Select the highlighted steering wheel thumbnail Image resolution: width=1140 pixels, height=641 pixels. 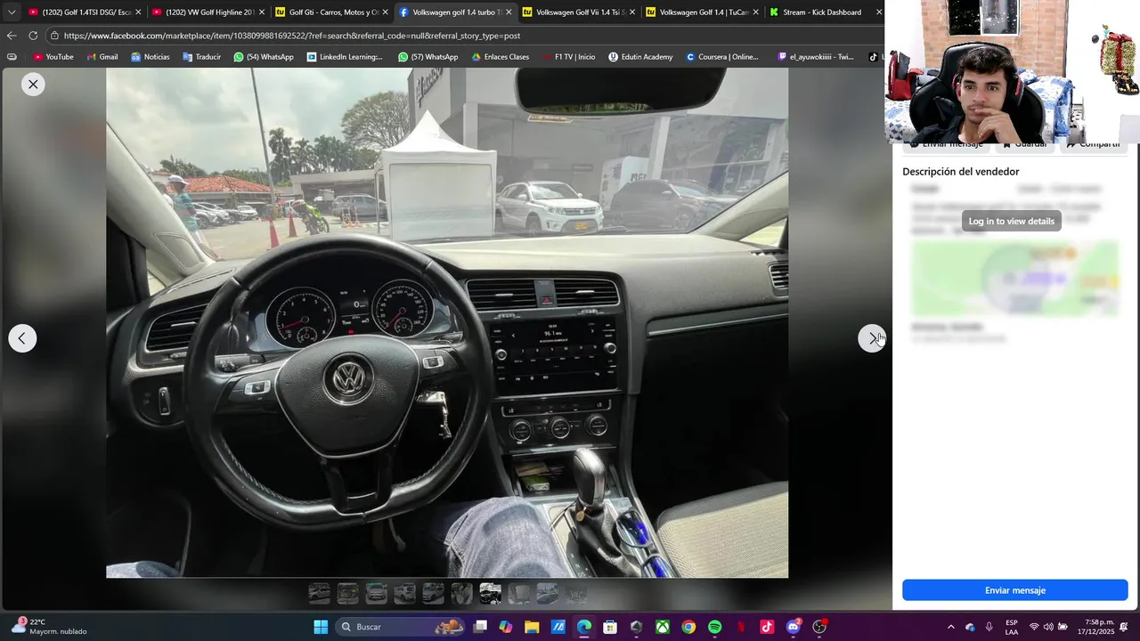(x=490, y=593)
